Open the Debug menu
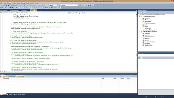Viewport: 174px width, 98px height. pos(23,3)
